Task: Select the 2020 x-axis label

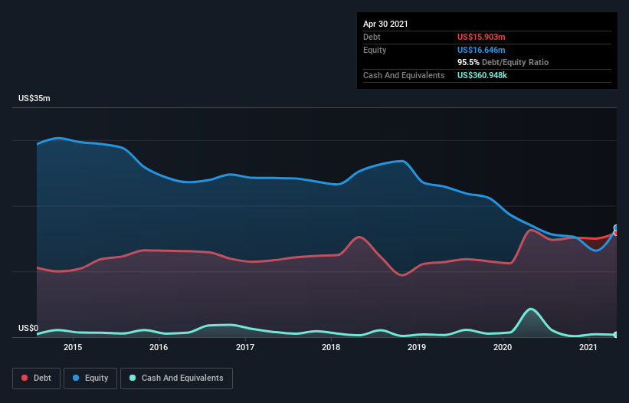Action: click(503, 347)
